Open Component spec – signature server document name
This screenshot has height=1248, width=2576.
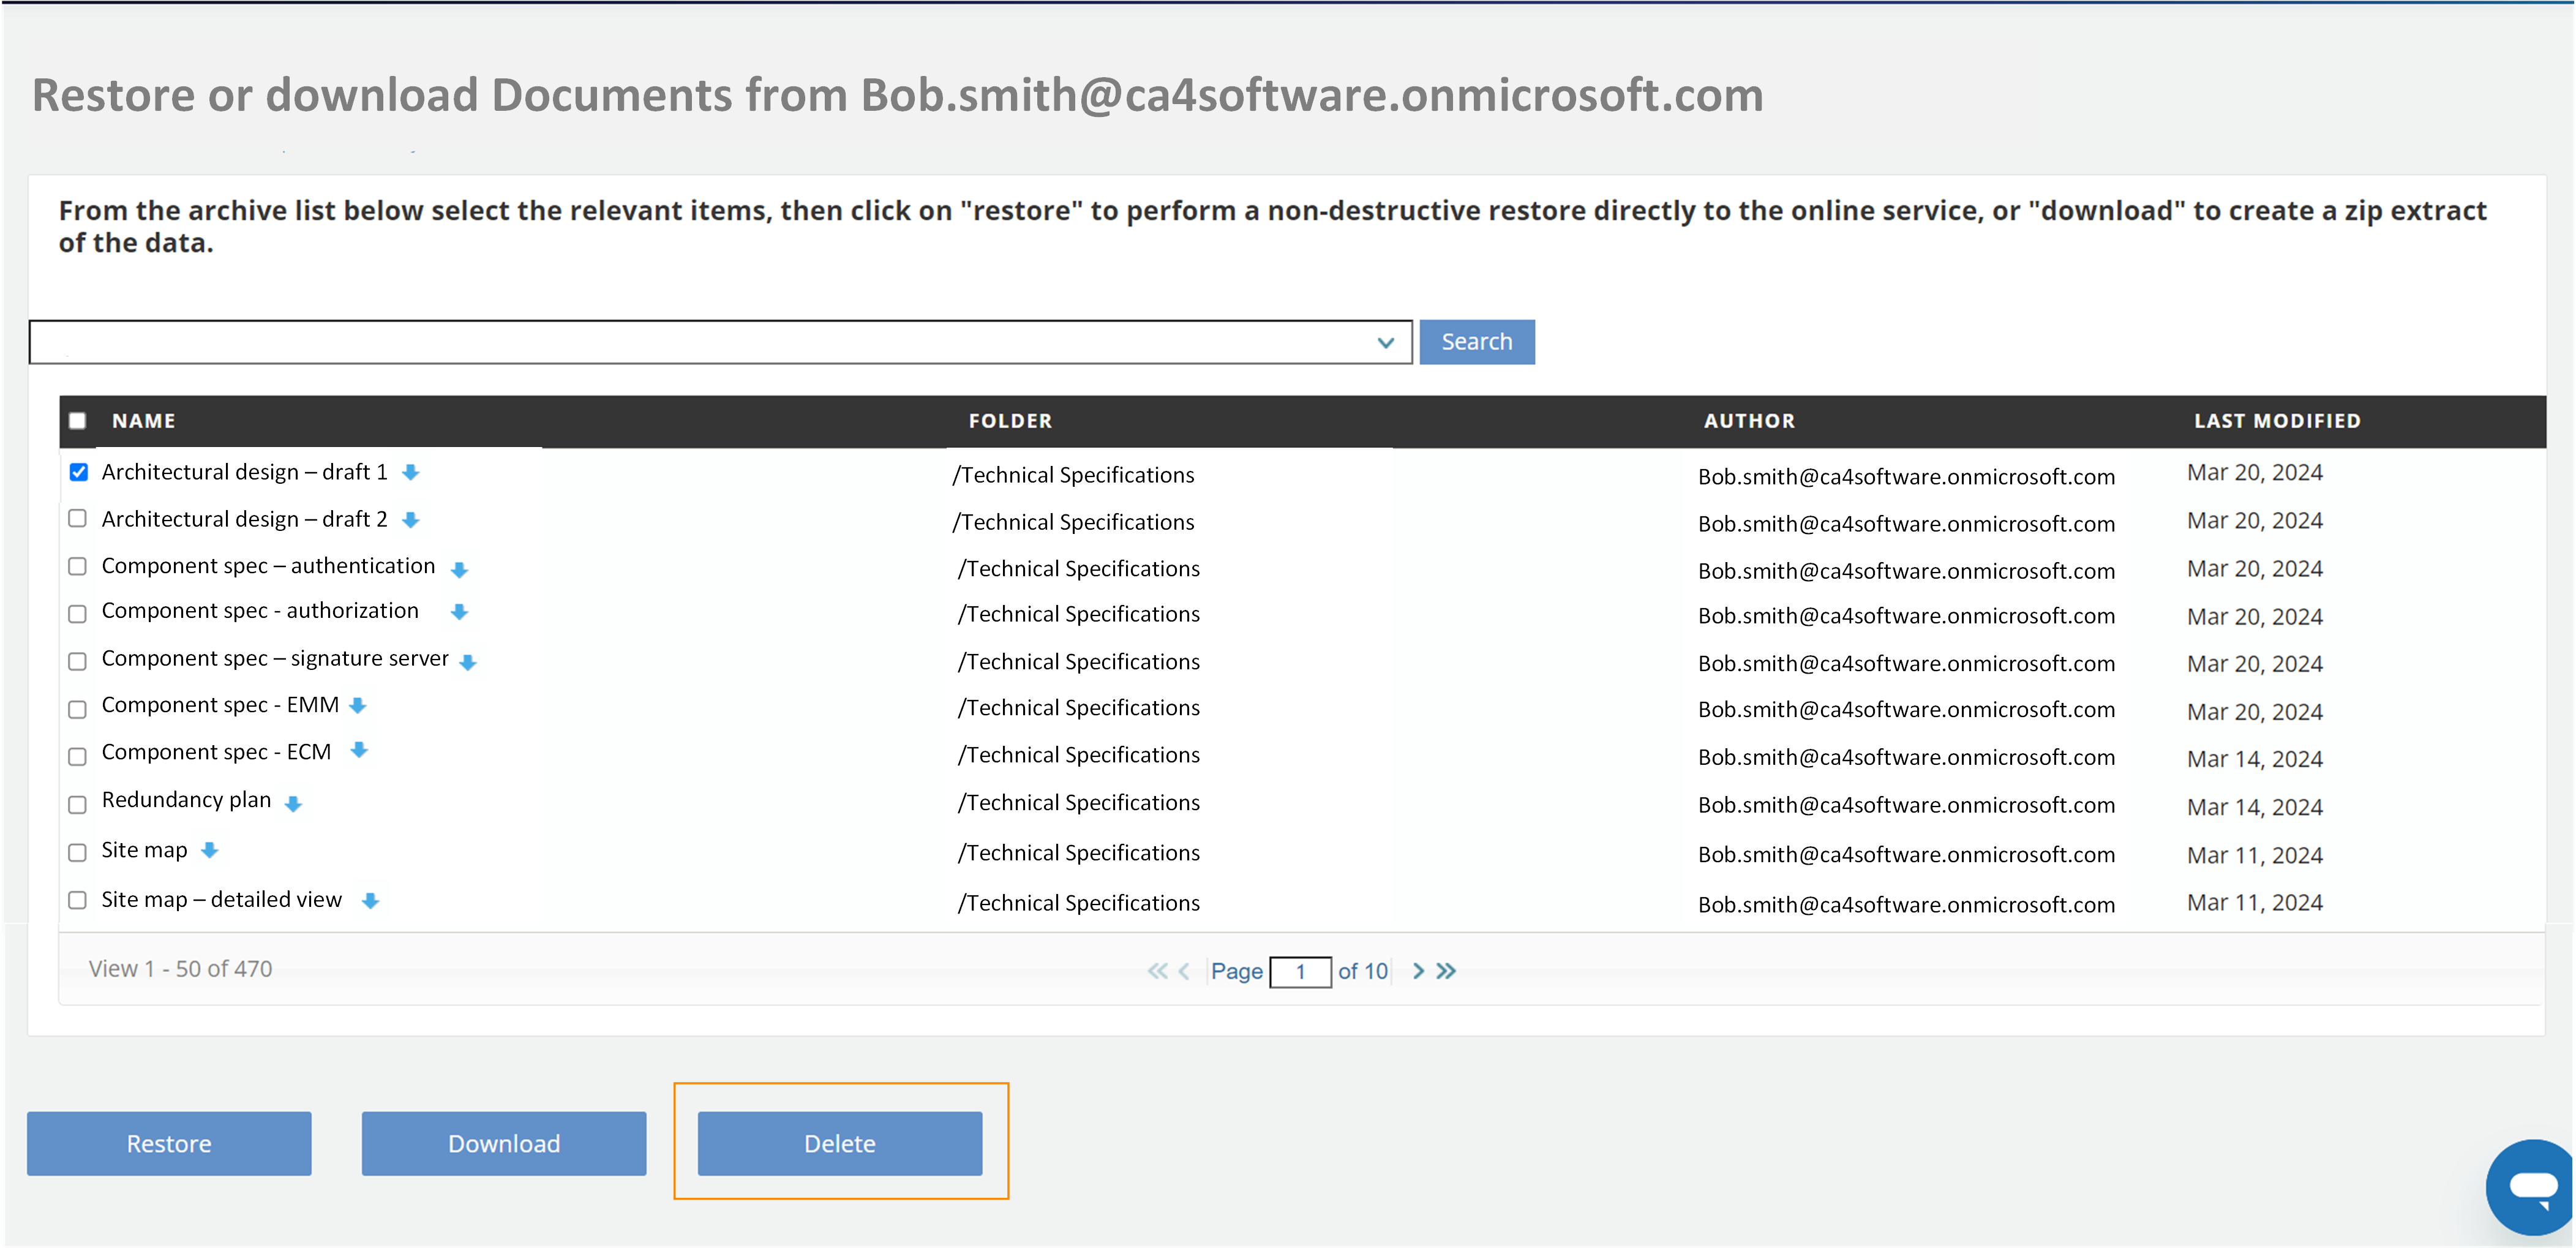click(x=275, y=658)
